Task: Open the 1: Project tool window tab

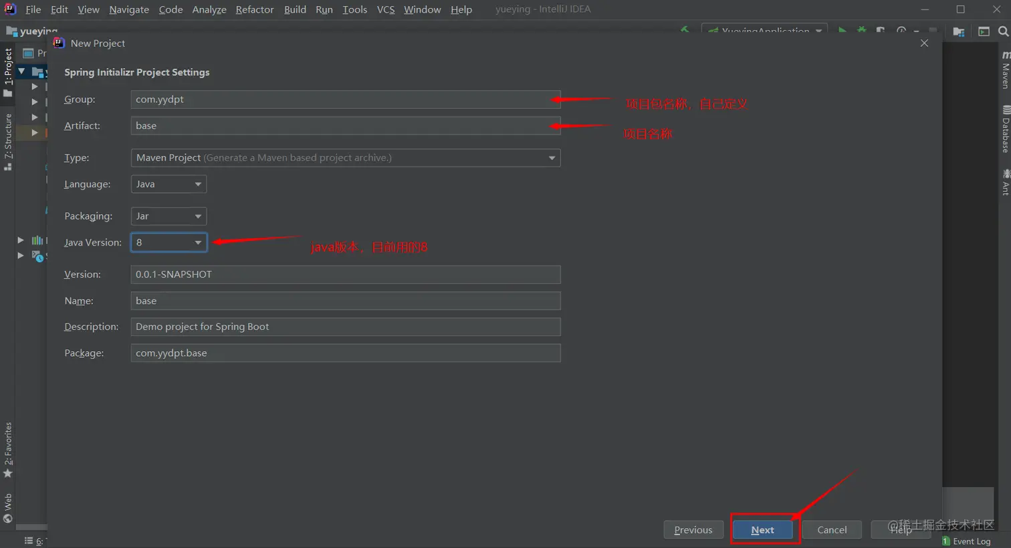Action: tap(7, 72)
